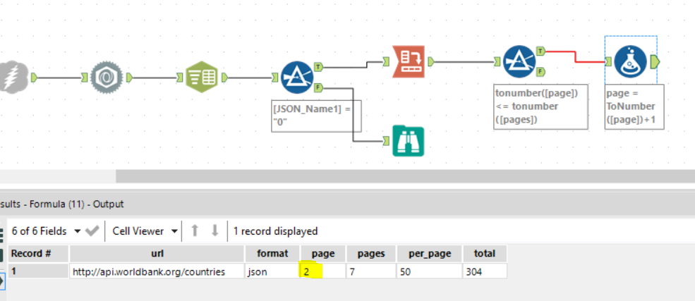The image size is (695, 301).
Task: Click the Results Formula (11) Output title
Action: pyautogui.click(x=62, y=204)
